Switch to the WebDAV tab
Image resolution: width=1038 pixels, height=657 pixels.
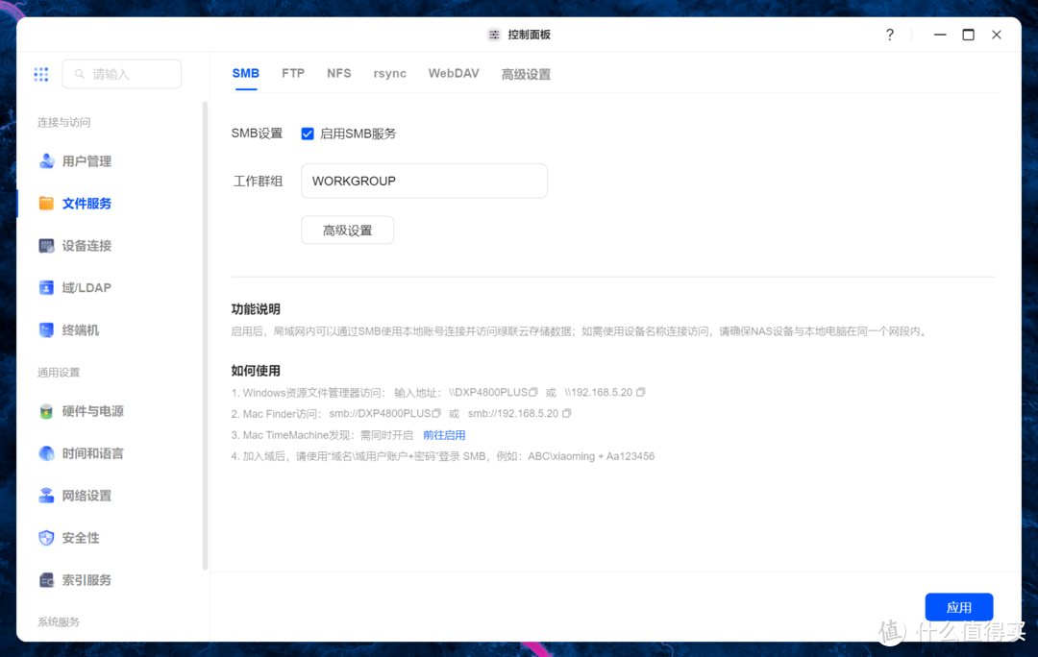453,73
